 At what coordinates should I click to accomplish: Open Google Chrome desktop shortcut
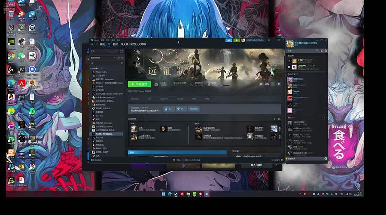11,56
